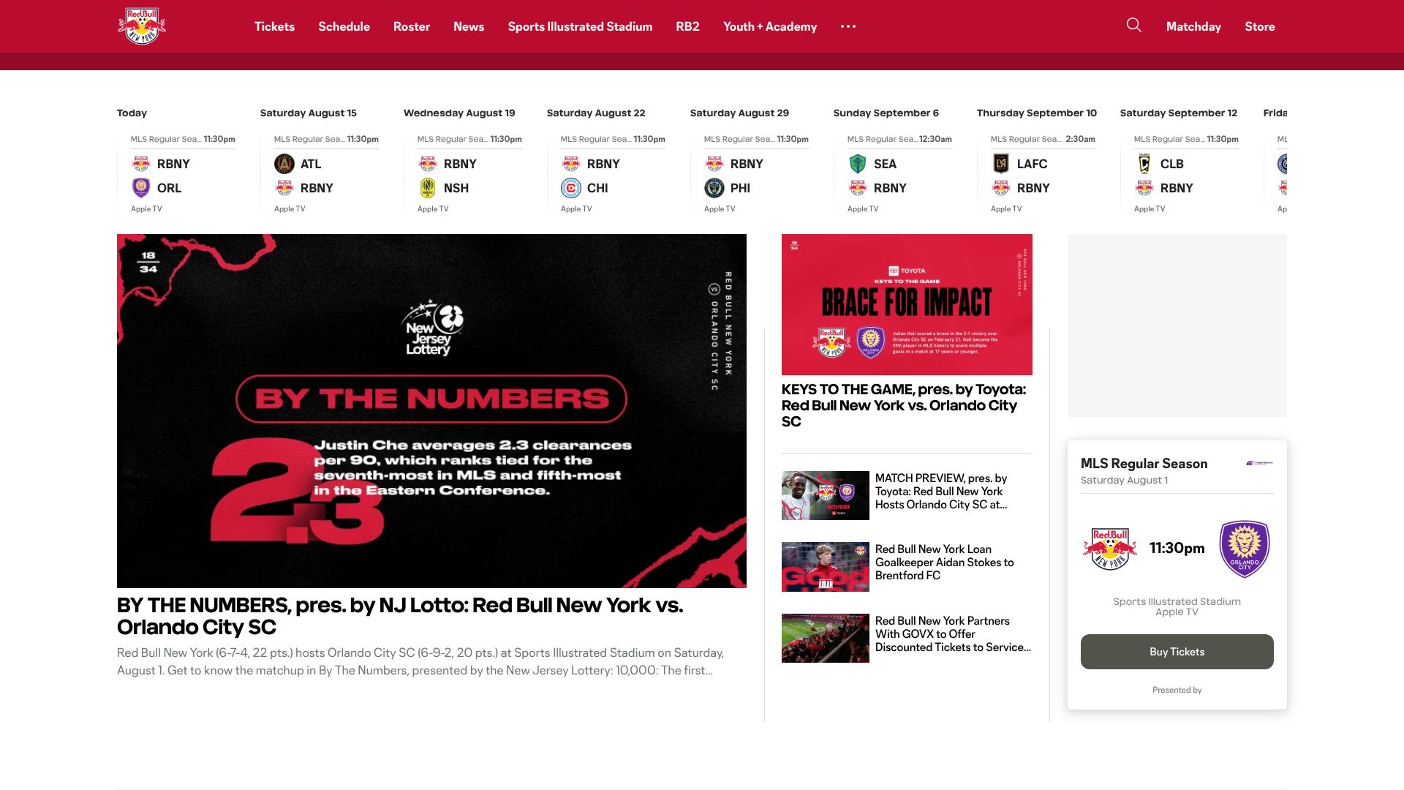Image resolution: width=1404 pixels, height=790 pixels.
Task: Click the LAFC team name on September 10
Action: [x=1032, y=164]
